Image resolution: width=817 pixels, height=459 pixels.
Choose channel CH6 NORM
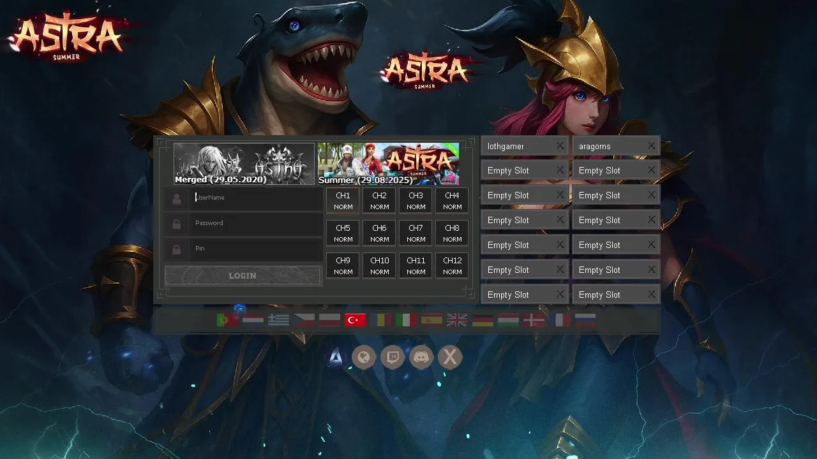(x=379, y=233)
